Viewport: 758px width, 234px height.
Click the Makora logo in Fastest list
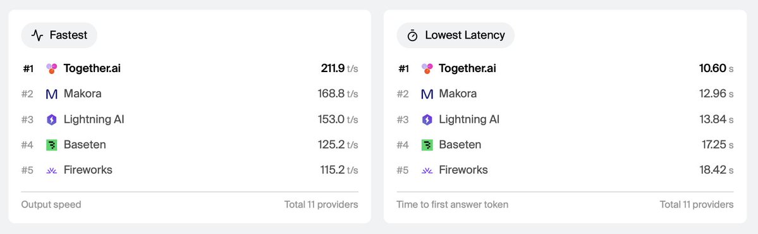pos(52,94)
